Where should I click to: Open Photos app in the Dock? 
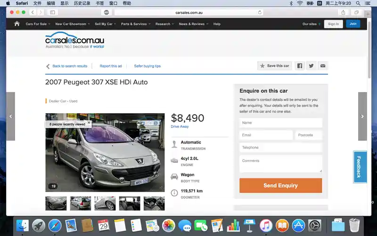click(168, 226)
